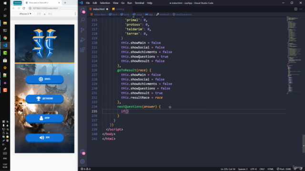The width and height of the screenshot is (305, 171).
Task: Select Visual Studio Code taskbar icon
Action: click(5, 46)
